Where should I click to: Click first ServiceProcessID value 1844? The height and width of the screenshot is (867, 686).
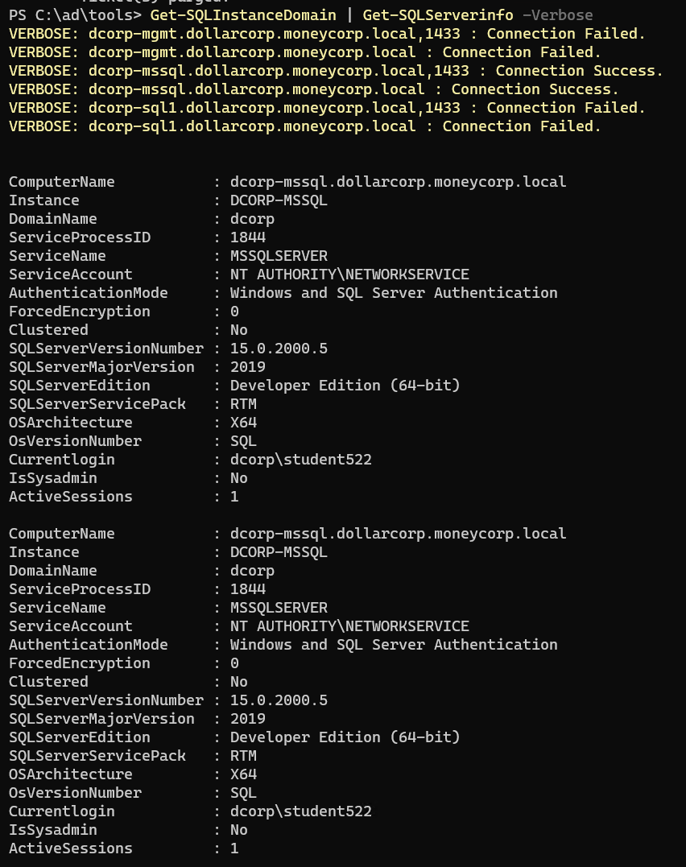pos(248,237)
